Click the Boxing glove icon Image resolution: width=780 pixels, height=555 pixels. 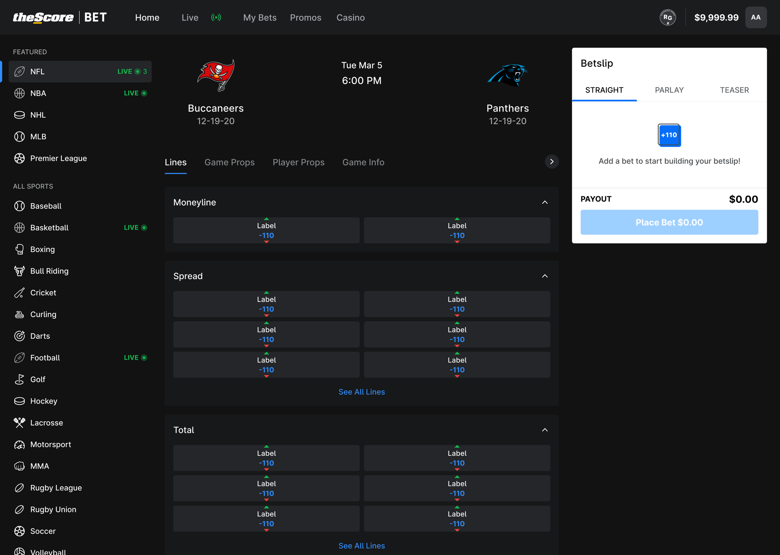[x=19, y=249]
